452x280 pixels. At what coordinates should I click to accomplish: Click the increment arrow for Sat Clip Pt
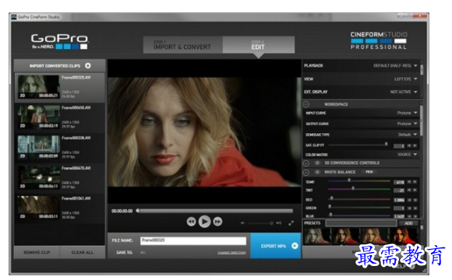click(x=415, y=146)
